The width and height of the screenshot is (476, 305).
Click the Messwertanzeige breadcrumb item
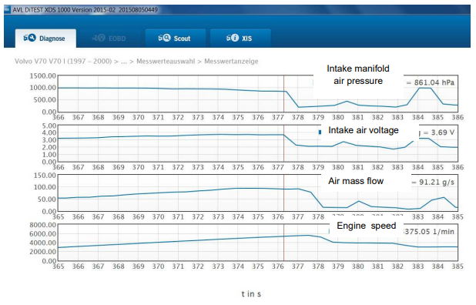point(231,62)
